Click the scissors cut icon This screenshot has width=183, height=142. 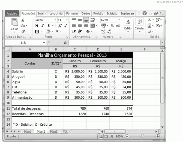click(x=23, y=20)
